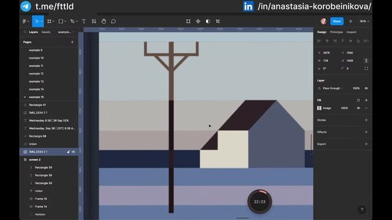
Task: Click independent corners icon
Action: (366, 68)
